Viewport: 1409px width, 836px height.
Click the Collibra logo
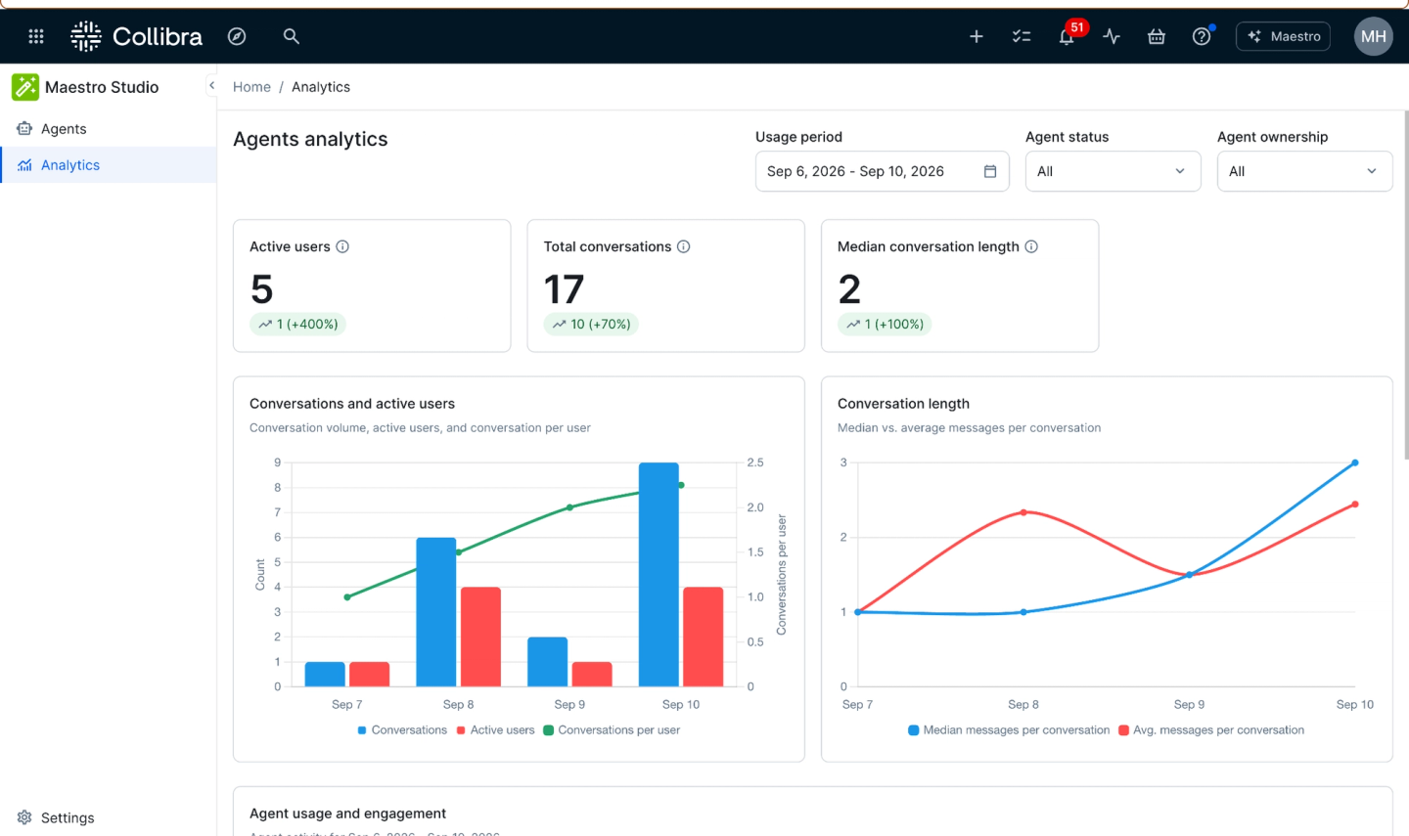[136, 36]
